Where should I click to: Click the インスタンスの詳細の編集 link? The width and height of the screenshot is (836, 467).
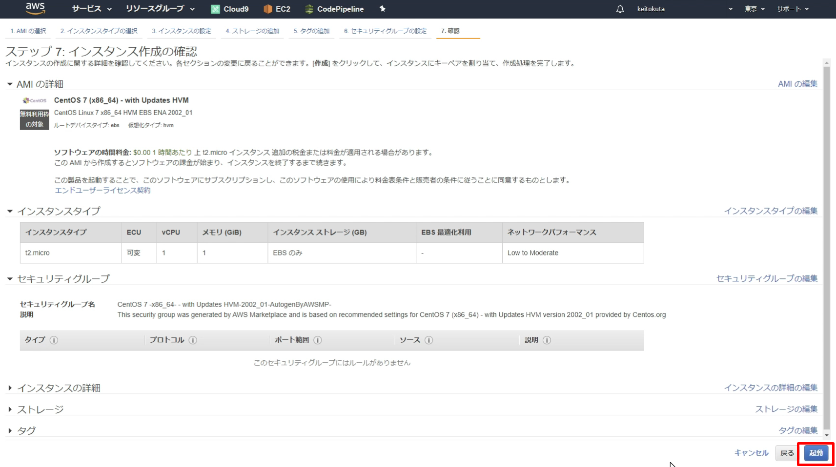point(771,388)
